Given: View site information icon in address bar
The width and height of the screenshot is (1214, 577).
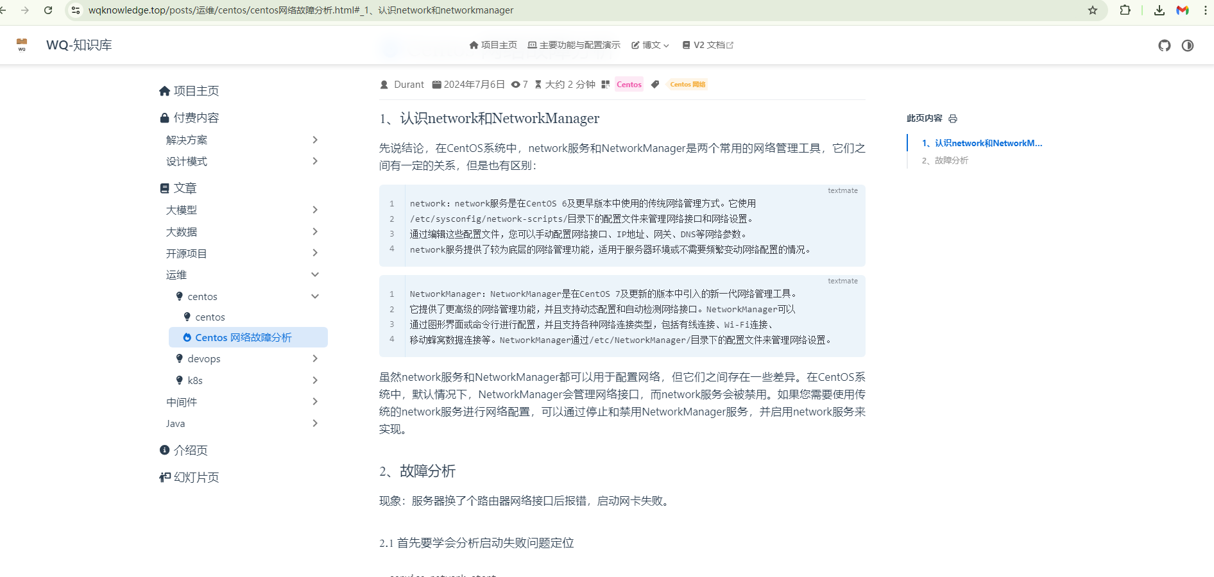Looking at the screenshot, I should click(x=76, y=10).
